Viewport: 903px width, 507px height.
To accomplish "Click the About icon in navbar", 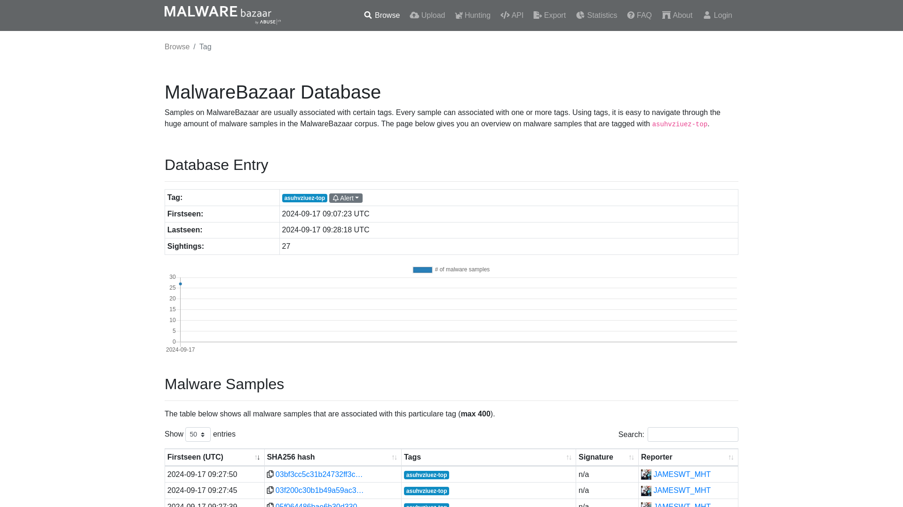I will tap(666, 15).
